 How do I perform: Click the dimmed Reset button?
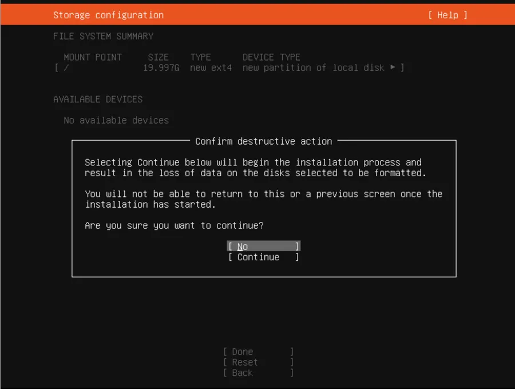258,362
